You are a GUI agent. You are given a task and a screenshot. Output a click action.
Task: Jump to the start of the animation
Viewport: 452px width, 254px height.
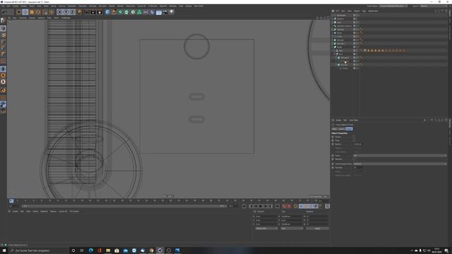(244, 206)
